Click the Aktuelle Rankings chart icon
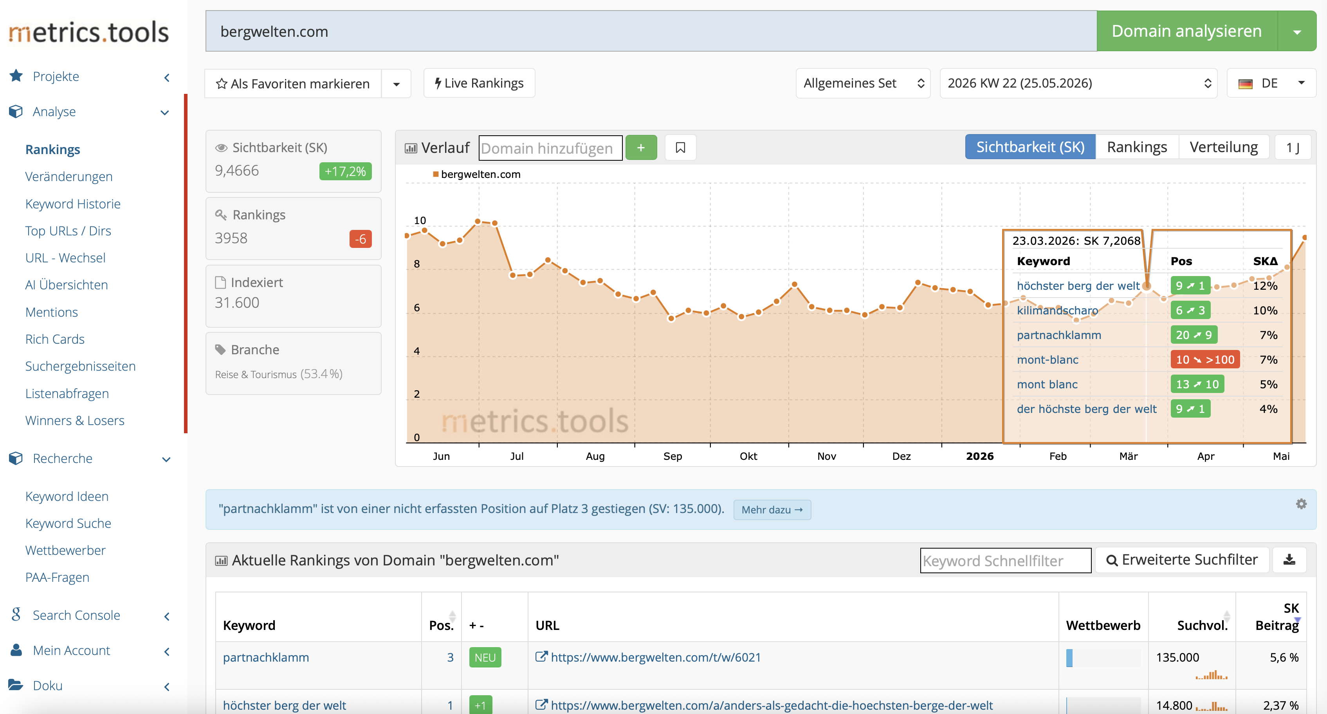This screenshot has width=1327, height=714. pos(221,560)
